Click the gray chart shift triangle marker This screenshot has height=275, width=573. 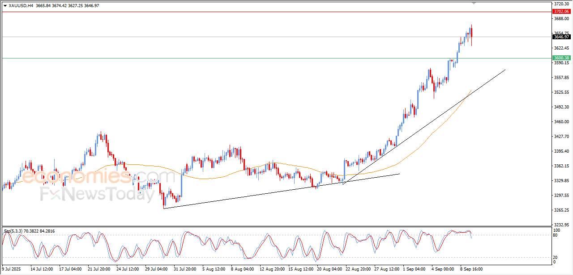click(474, 3)
